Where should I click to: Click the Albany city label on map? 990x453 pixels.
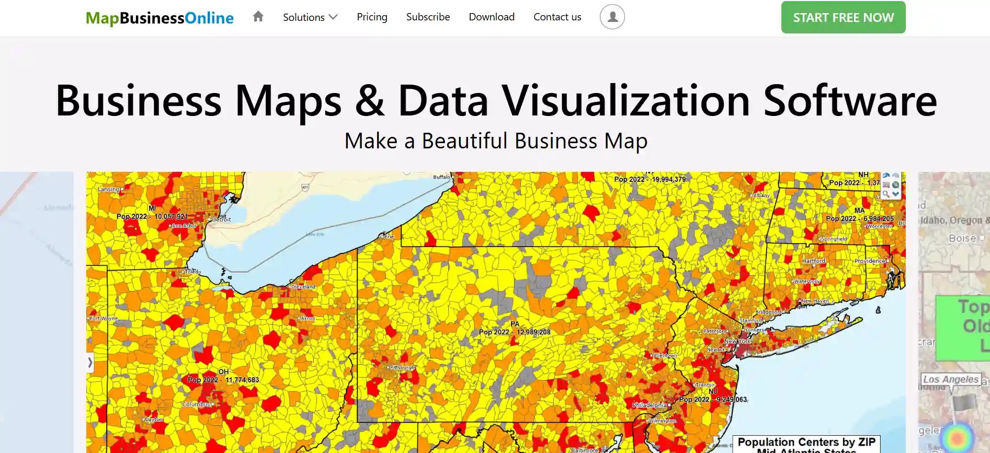[761, 195]
